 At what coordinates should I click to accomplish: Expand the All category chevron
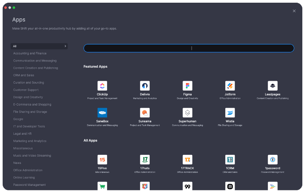(x=65, y=46)
